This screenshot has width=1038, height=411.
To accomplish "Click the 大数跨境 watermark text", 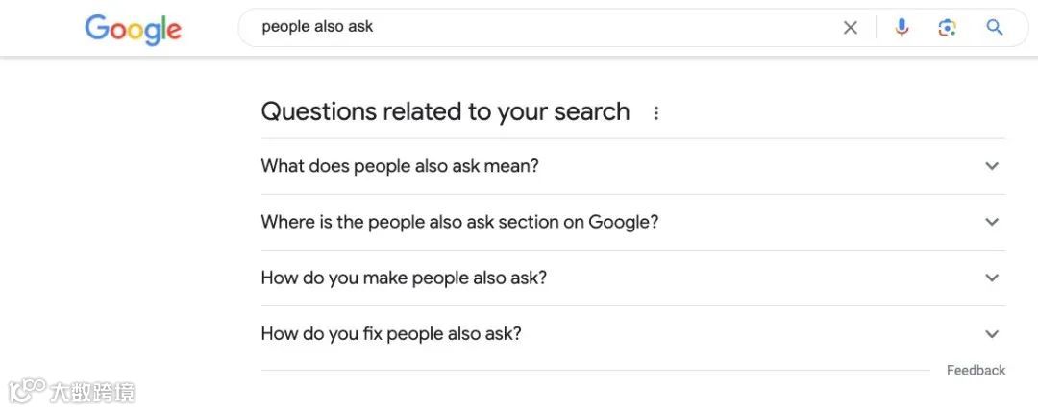I will click(92, 392).
